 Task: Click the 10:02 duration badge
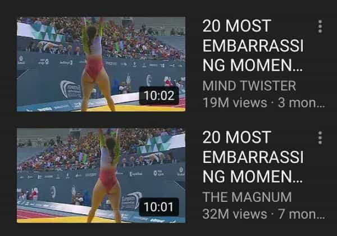click(159, 95)
